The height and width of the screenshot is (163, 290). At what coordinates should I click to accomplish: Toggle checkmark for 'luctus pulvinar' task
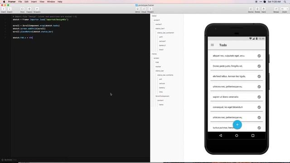[x=259, y=128]
